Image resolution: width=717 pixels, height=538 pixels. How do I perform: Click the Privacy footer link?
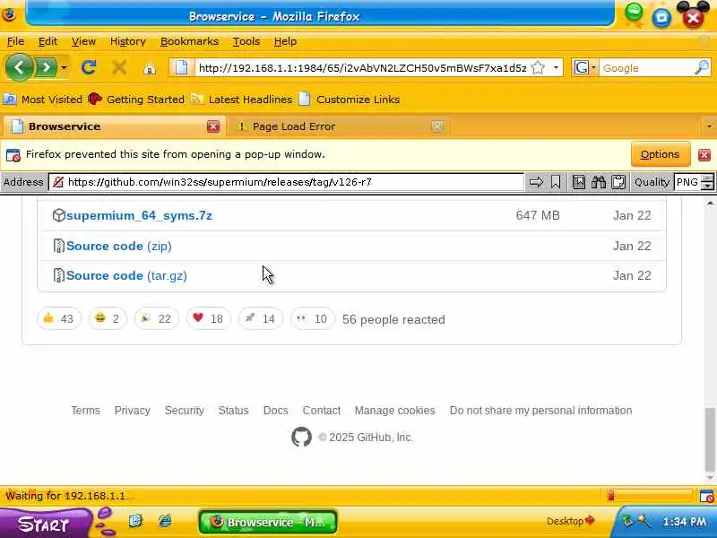[x=132, y=411]
